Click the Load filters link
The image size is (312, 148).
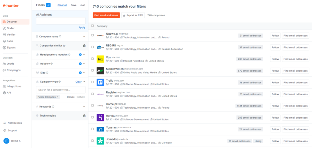83,5
